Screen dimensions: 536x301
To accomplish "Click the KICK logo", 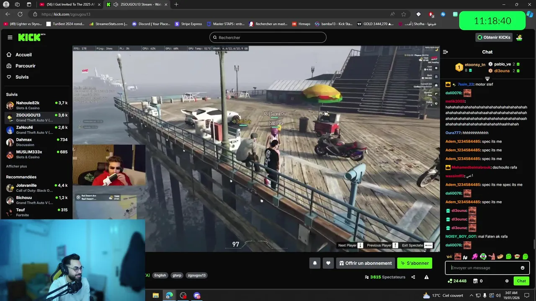I will [x=31, y=37].
